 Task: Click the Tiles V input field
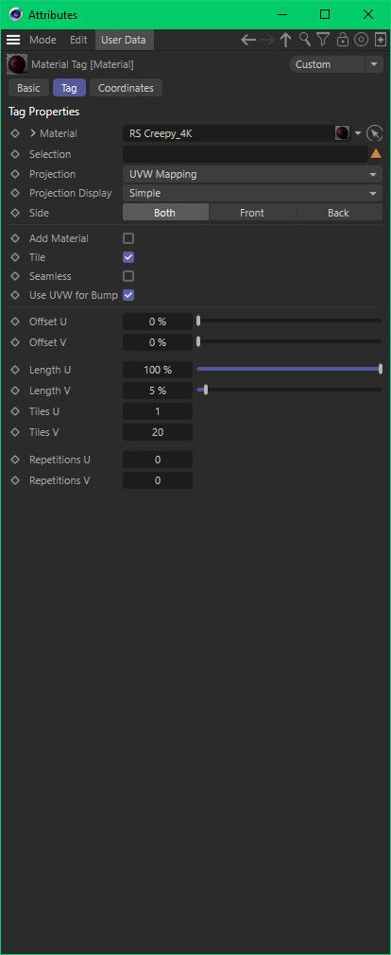tap(158, 432)
